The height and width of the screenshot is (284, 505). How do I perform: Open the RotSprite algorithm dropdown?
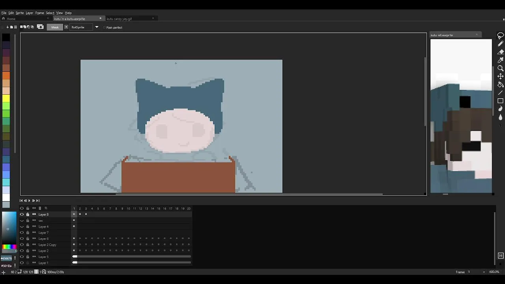pos(81,27)
